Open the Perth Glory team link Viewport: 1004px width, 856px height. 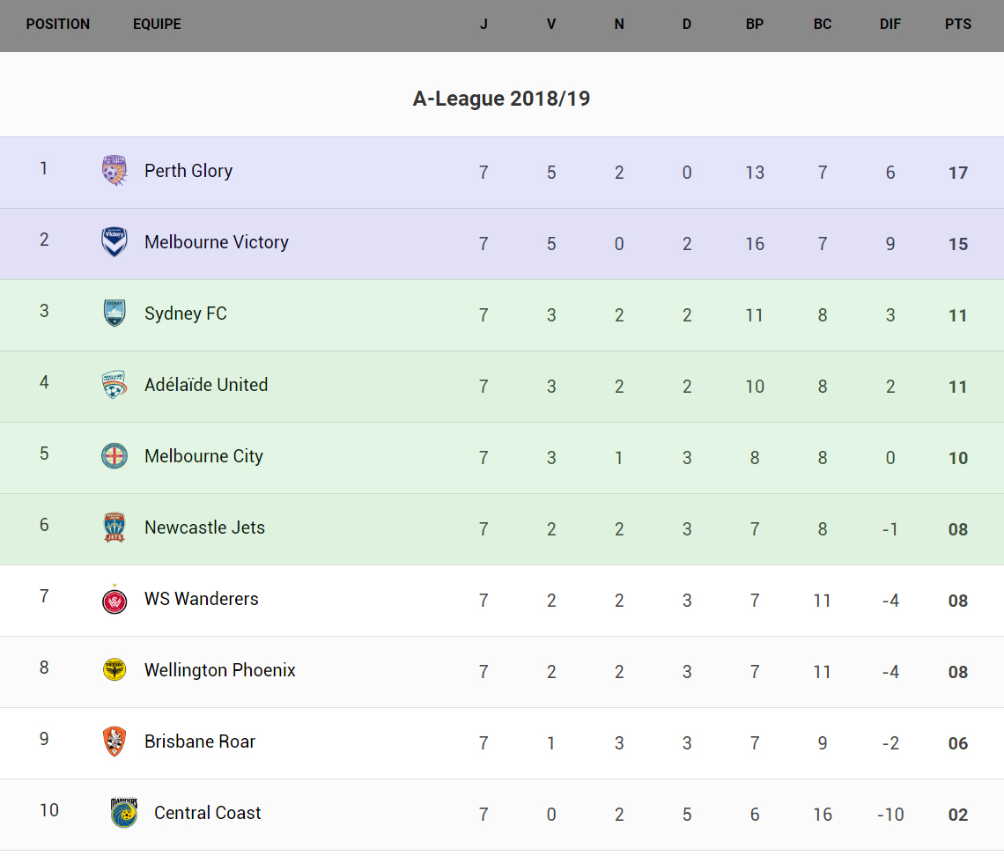188,171
